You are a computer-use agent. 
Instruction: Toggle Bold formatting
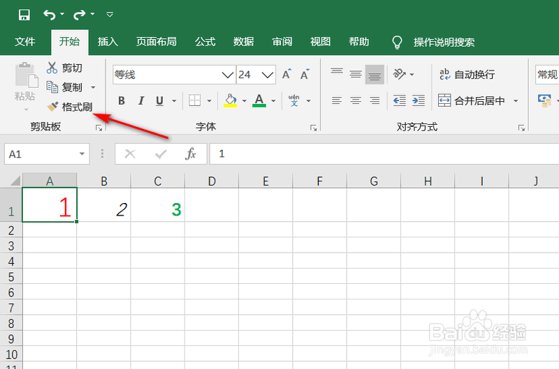click(122, 100)
